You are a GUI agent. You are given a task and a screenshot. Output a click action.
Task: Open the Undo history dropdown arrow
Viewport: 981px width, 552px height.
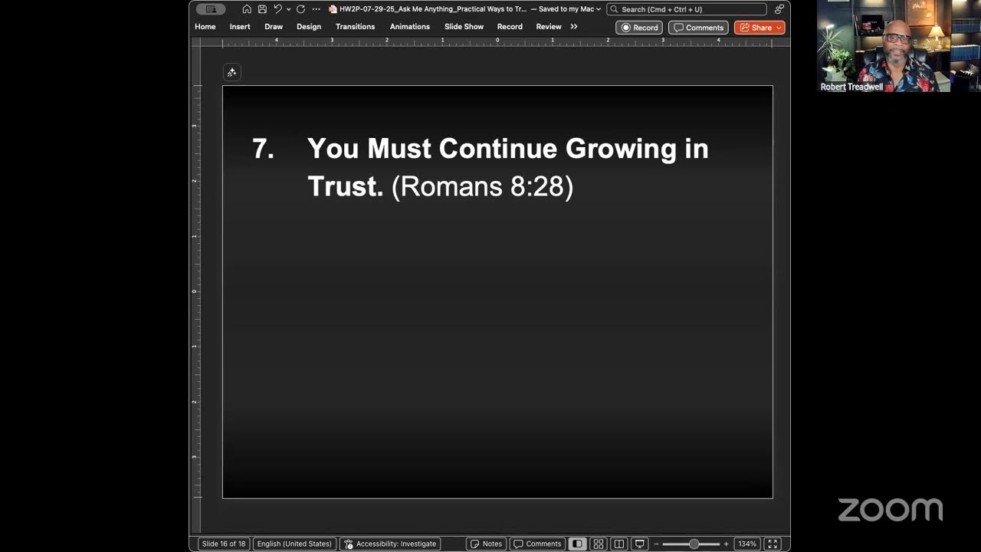click(288, 9)
